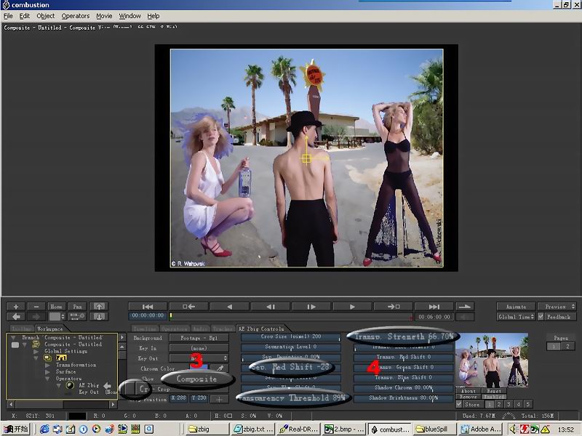Zoom in with the plus button

(16, 306)
